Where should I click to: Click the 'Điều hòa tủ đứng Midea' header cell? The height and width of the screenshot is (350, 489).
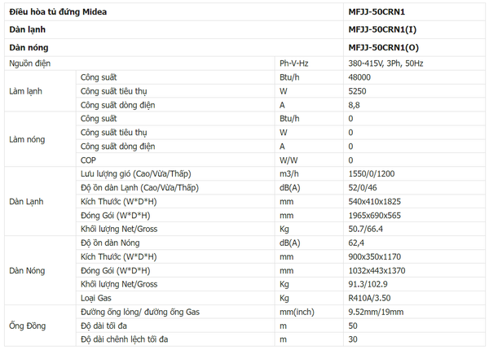pos(58,13)
